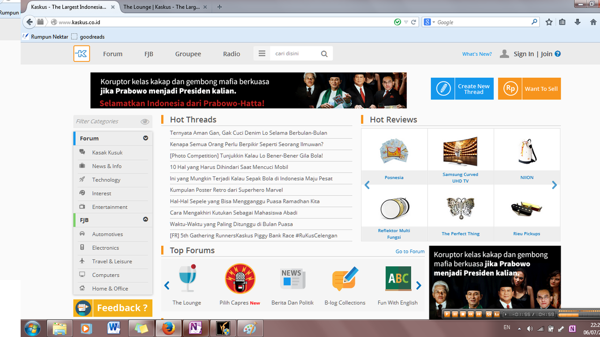Show previous Top Forums with left arrow
The image size is (600, 337).
pos(167,286)
